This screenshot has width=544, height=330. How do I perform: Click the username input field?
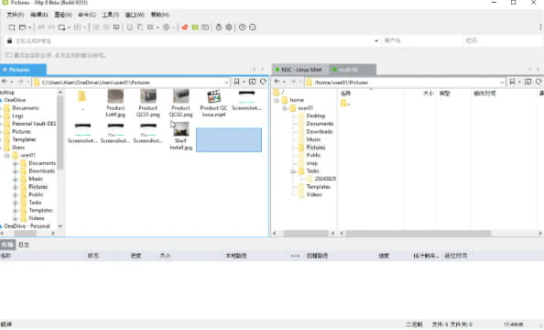422,40
